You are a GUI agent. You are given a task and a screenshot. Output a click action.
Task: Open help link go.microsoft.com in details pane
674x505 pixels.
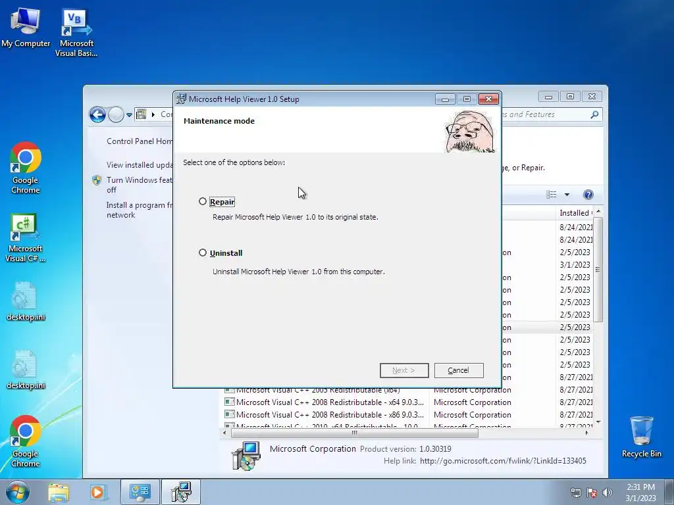click(x=502, y=461)
